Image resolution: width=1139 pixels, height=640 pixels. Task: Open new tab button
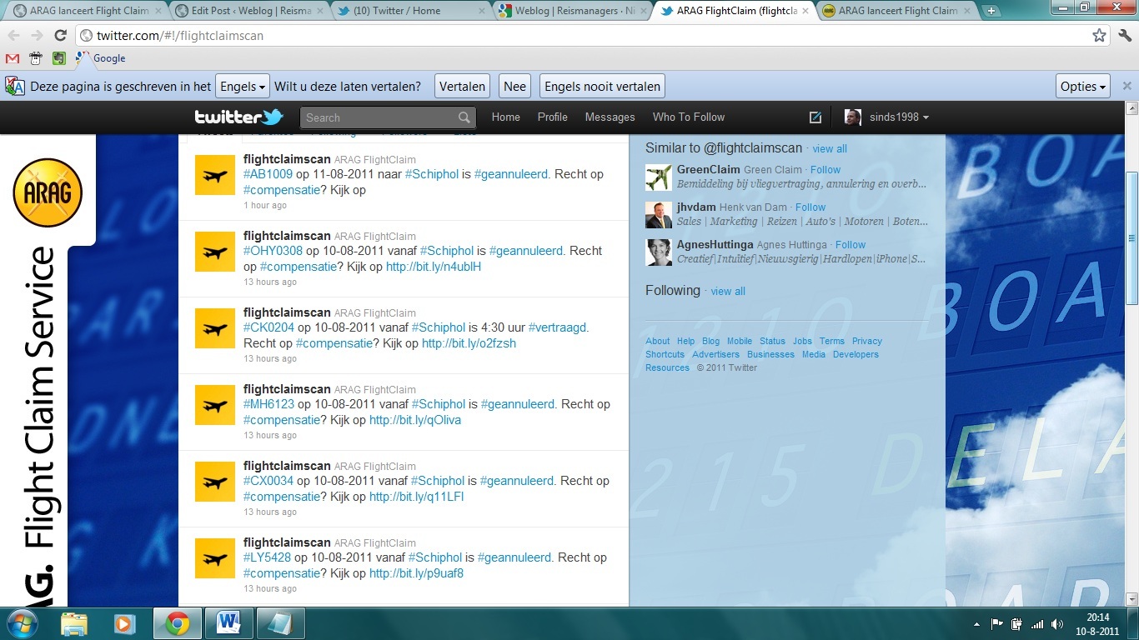pyautogui.click(x=991, y=11)
